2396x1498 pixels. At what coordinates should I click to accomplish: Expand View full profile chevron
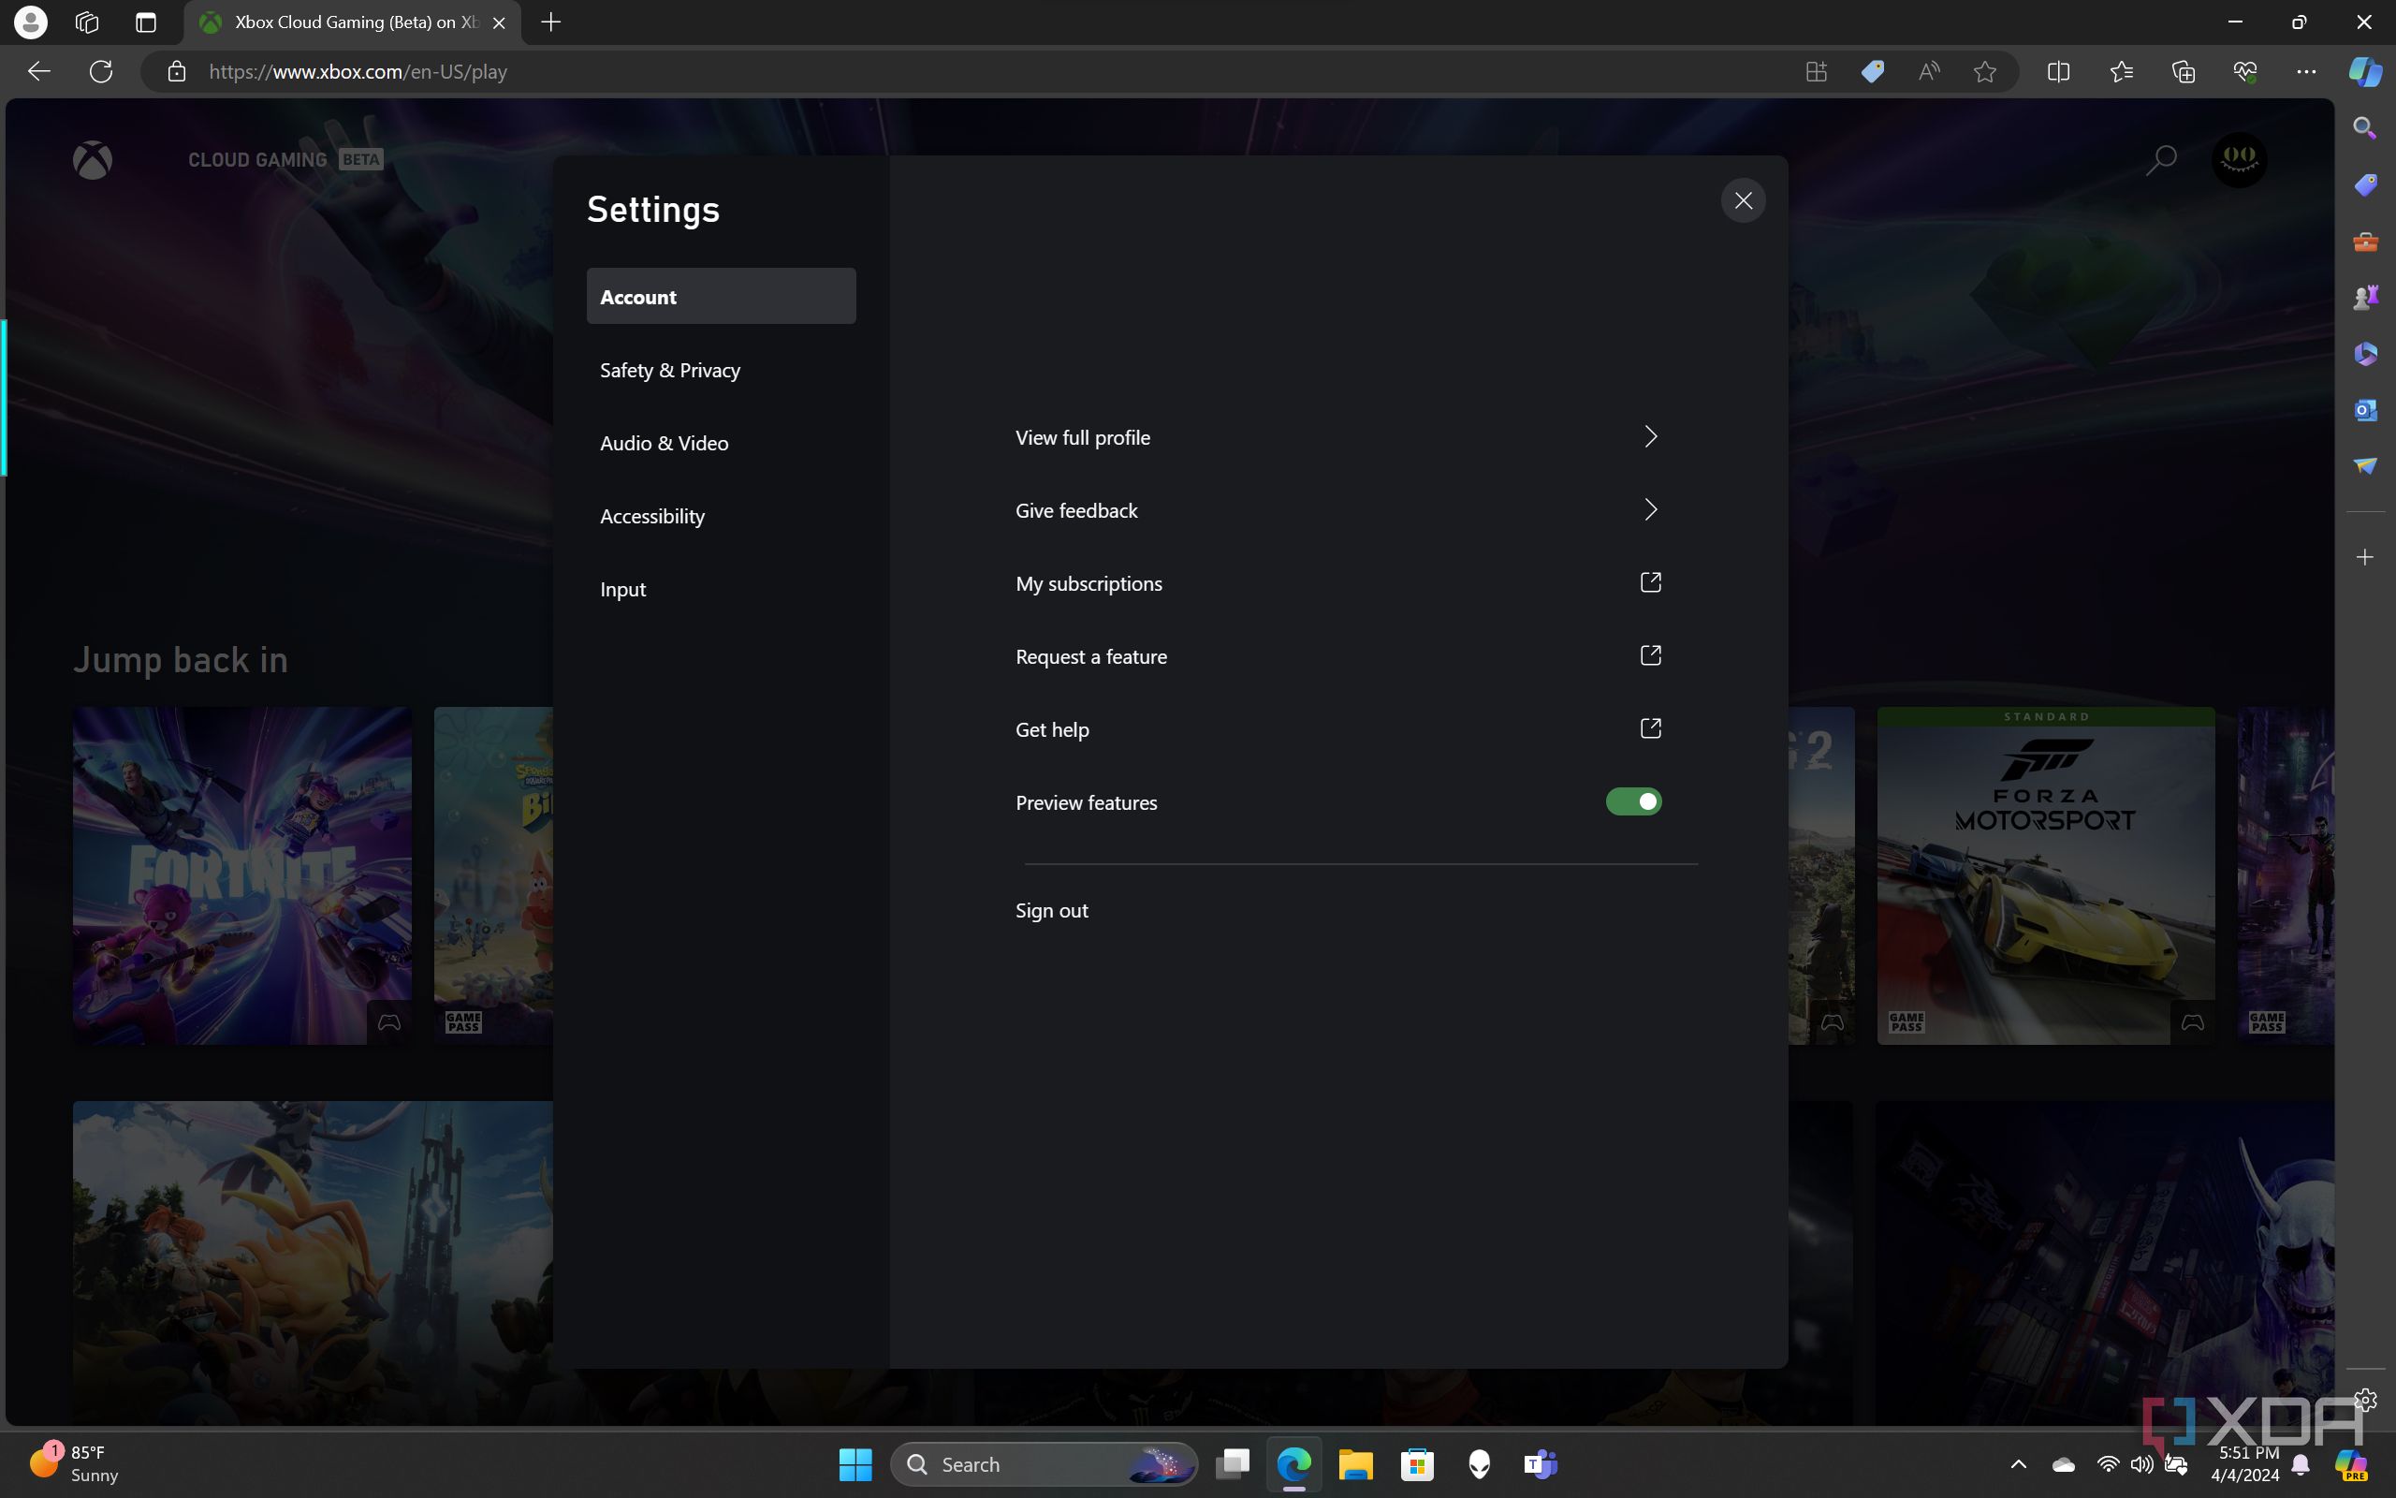1649,437
